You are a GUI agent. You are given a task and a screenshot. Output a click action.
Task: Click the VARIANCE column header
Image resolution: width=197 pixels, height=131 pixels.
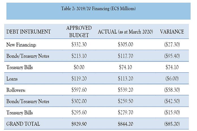point(172,32)
